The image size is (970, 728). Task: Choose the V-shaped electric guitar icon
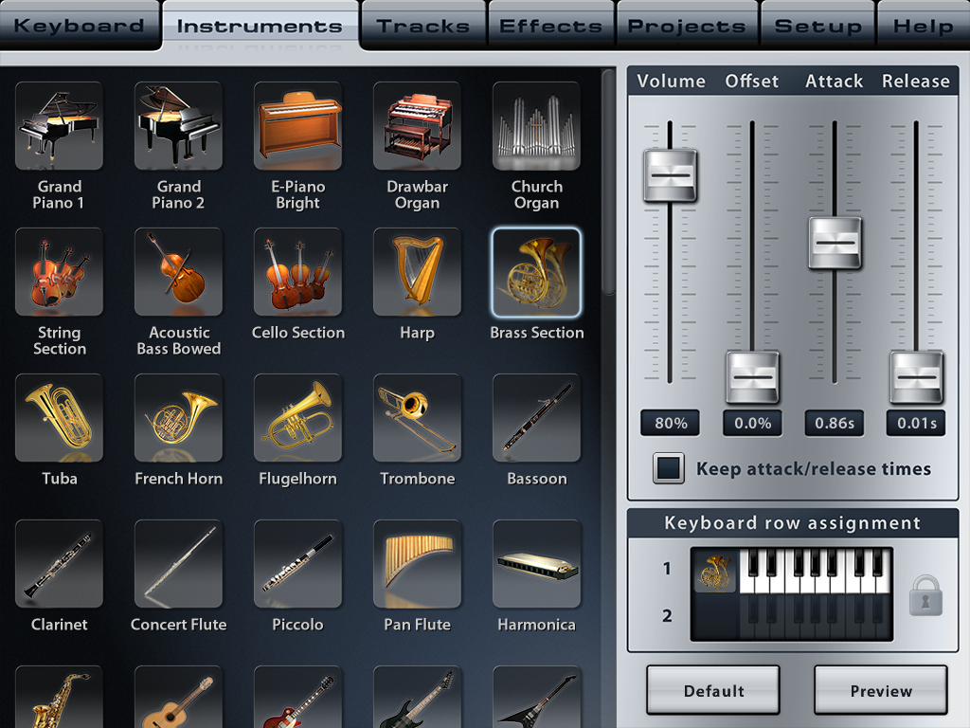click(x=536, y=697)
